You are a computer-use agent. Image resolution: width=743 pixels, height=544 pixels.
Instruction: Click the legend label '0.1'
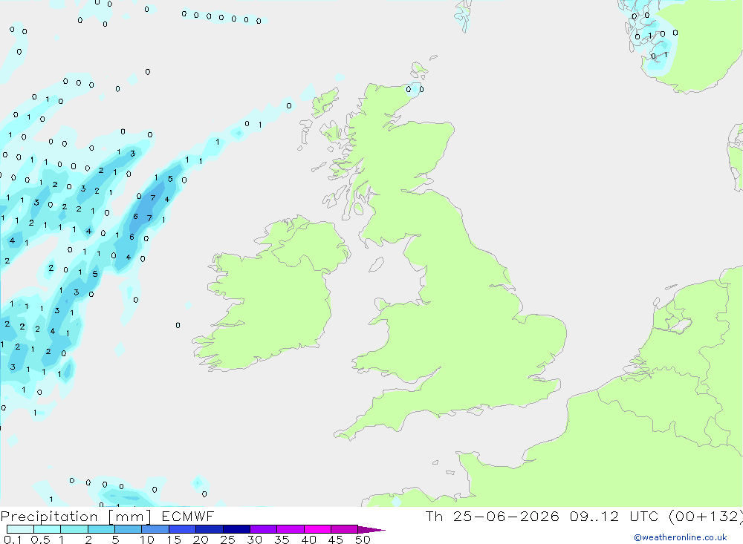13,540
